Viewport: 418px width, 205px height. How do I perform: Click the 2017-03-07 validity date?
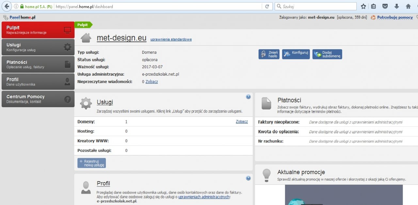point(152,67)
